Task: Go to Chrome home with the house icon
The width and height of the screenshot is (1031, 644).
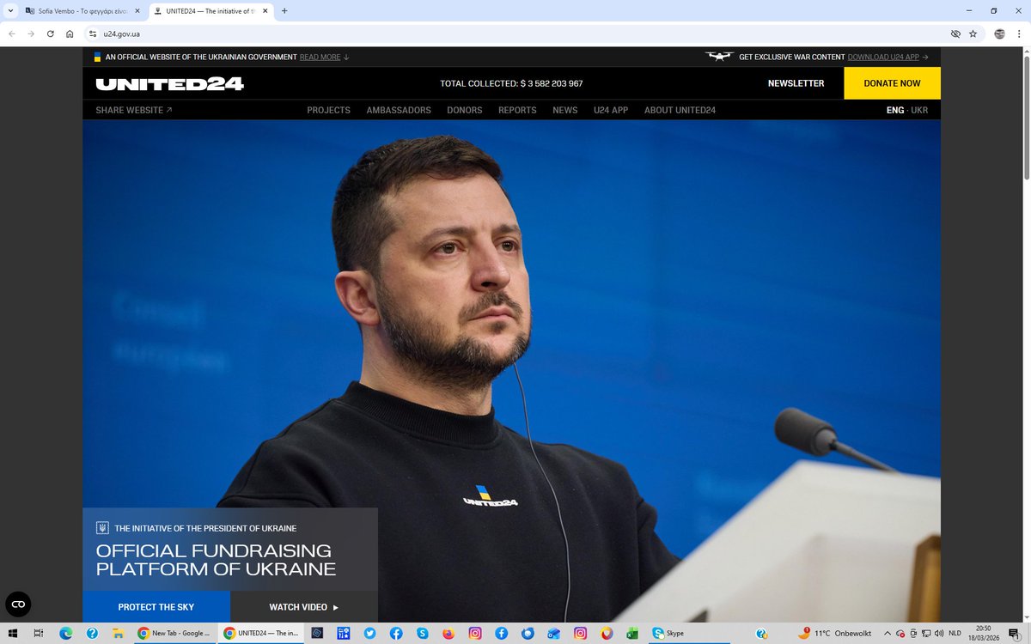Action: pyautogui.click(x=70, y=33)
